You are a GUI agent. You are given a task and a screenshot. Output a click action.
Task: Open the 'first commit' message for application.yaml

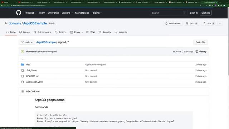click(x=91, y=82)
